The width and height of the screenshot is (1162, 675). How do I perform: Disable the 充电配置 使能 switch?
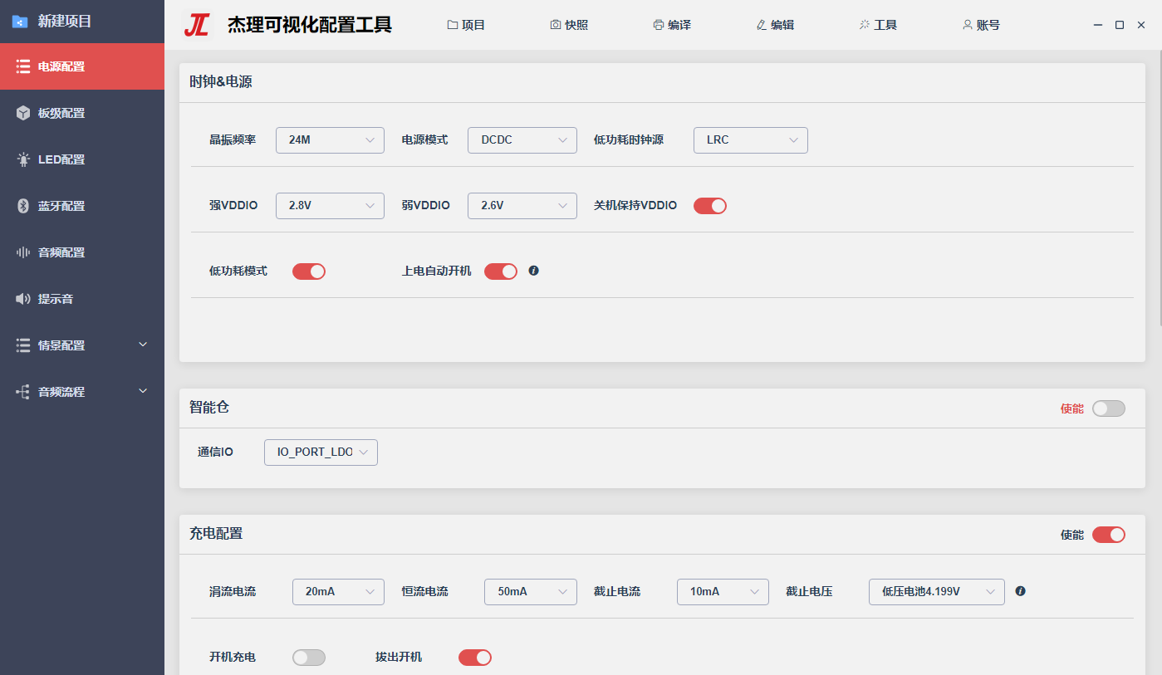(x=1109, y=535)
